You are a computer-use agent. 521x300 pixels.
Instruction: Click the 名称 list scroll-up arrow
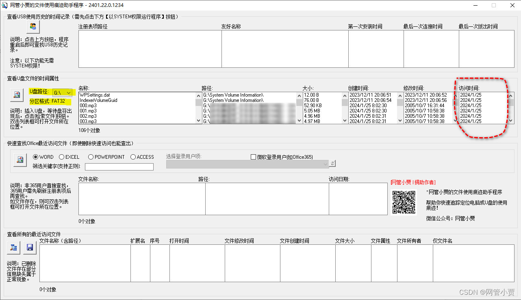point(198,95)
